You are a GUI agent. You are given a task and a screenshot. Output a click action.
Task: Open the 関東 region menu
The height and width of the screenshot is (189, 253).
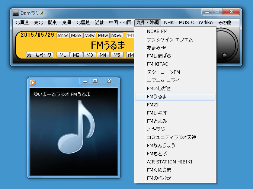click(x=52, y=23)
